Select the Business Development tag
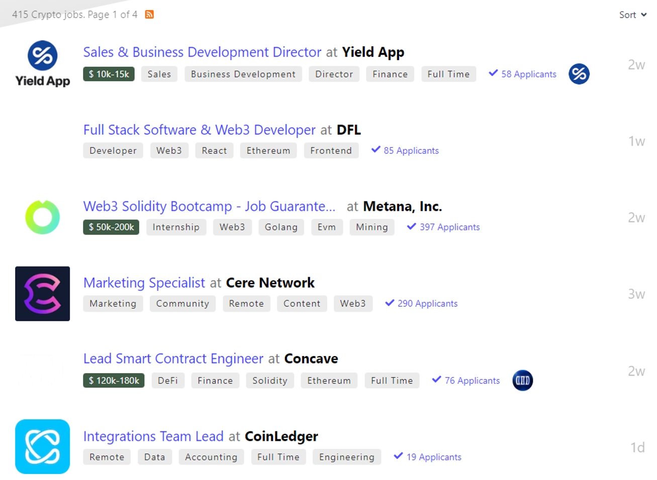The width and height of the screenshot is (657, 480). 243,74
